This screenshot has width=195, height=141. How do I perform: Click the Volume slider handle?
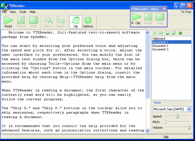click(189, 127)
